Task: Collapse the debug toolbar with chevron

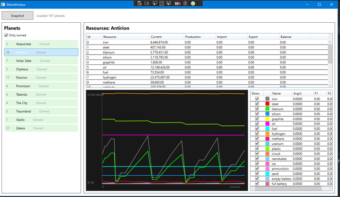Action: 200,3
